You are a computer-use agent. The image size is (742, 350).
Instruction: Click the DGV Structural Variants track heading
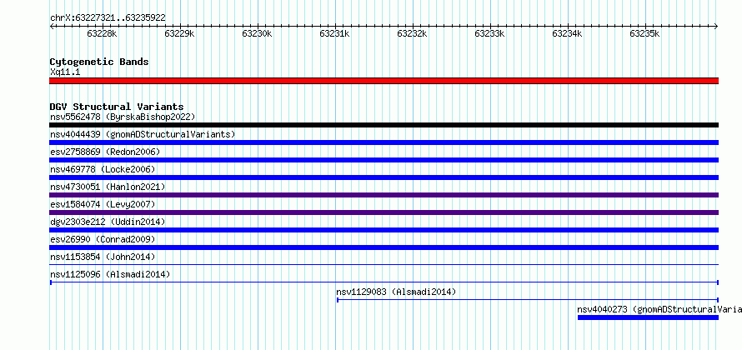(117, 107)
